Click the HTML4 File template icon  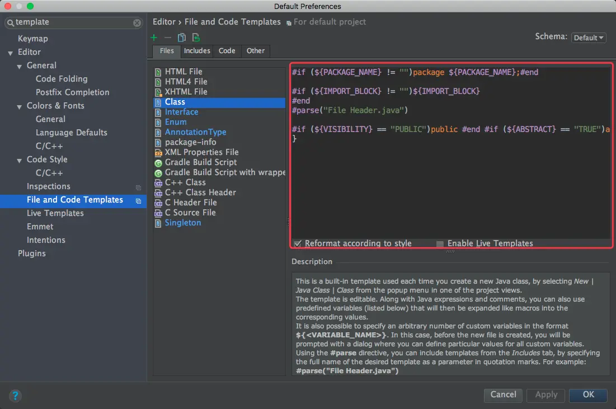(x=158, y=82)
